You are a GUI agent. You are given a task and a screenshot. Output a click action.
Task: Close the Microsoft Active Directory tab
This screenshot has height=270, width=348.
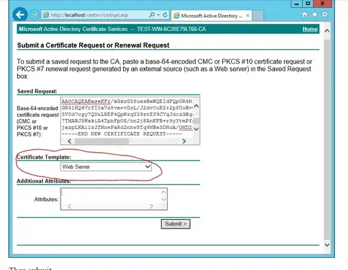pos(247,15)
